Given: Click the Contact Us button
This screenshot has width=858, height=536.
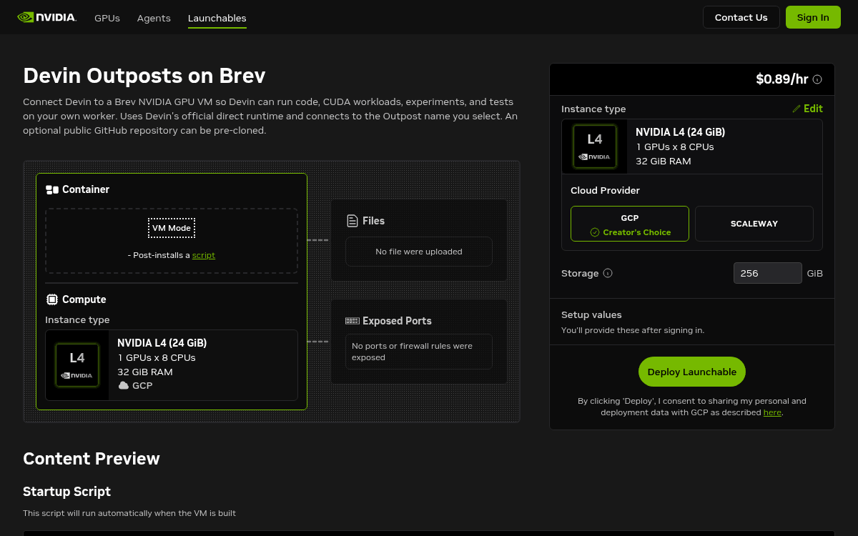Looking at the screenshot, I should [x=741, y=17].
